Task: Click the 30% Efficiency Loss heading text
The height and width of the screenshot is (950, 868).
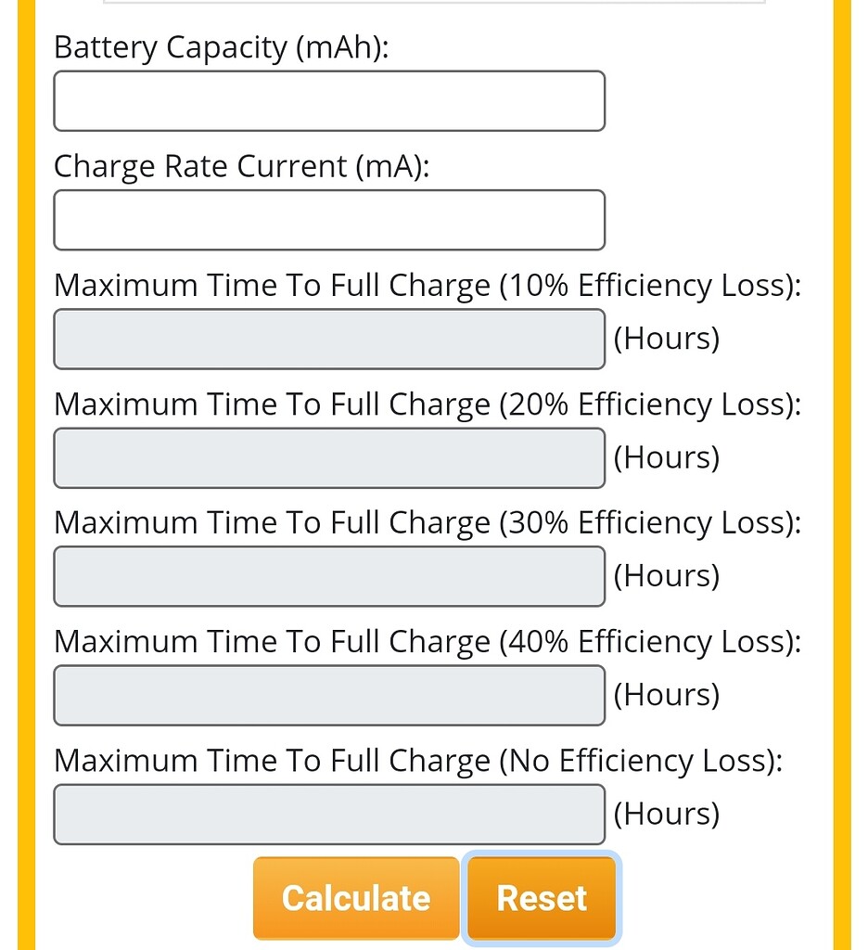Action: point(427,522)
